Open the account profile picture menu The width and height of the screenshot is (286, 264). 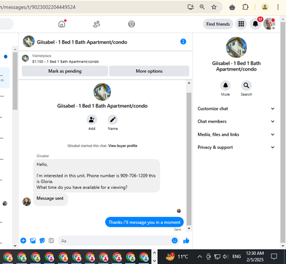(269, 24)
